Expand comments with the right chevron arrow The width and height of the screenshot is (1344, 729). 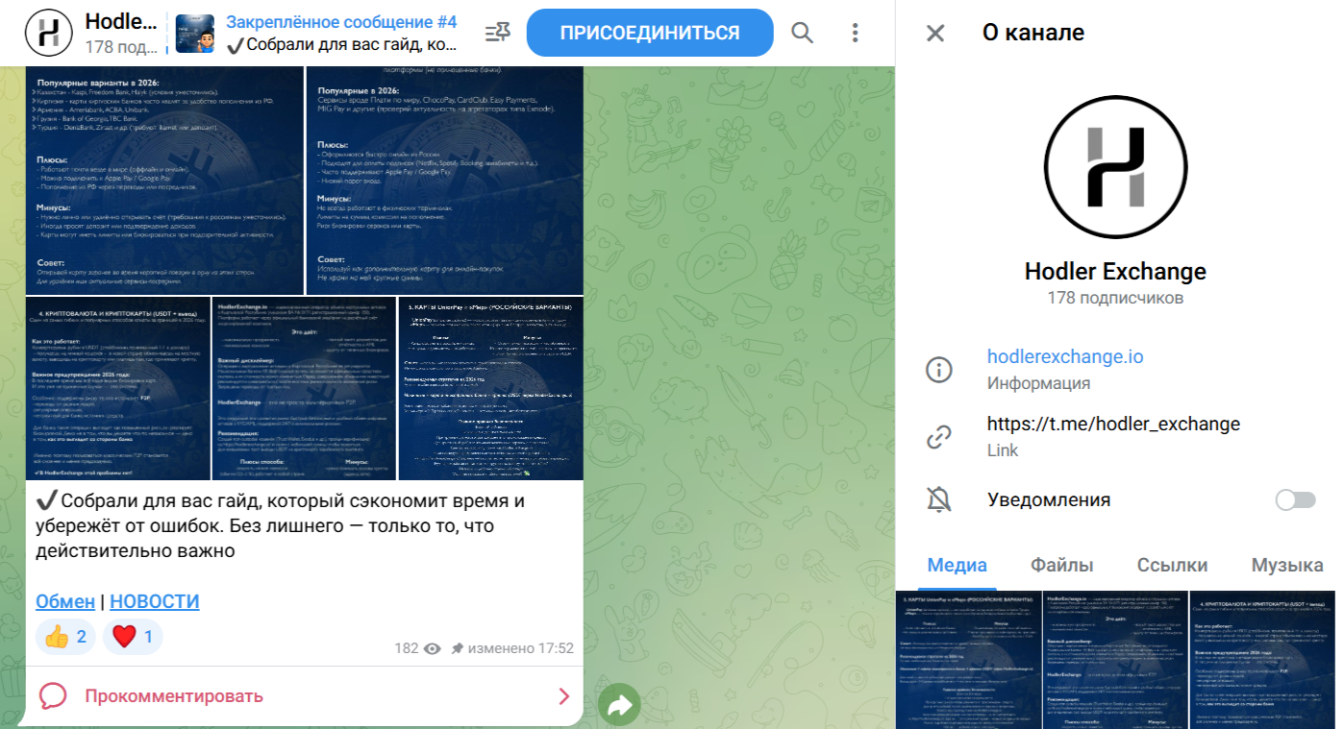coord(564,696)
